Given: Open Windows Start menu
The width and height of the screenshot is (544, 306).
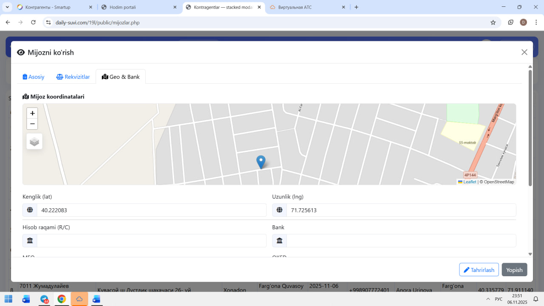Looking at the screenshot, I should click(8, 299).
